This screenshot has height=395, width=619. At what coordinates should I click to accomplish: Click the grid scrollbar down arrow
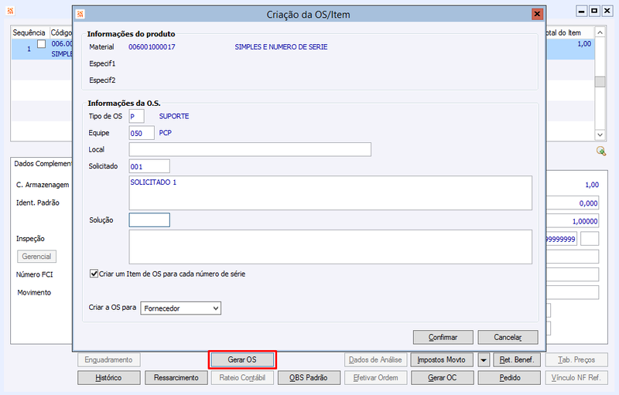(600, 135)
